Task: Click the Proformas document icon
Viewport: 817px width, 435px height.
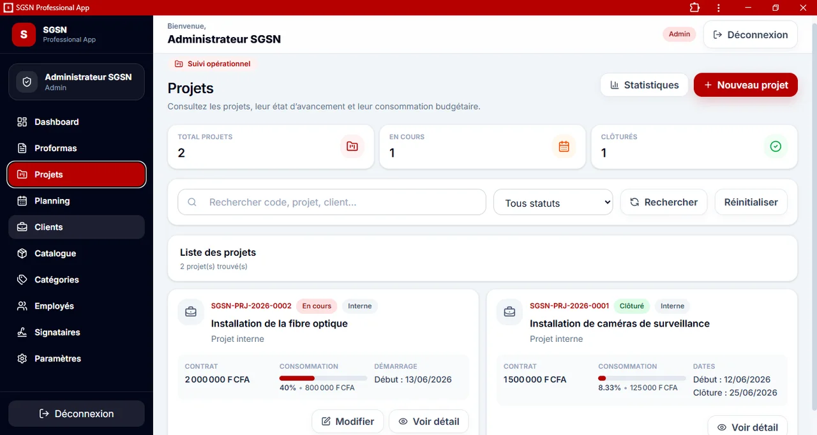Action: (22, 148)
